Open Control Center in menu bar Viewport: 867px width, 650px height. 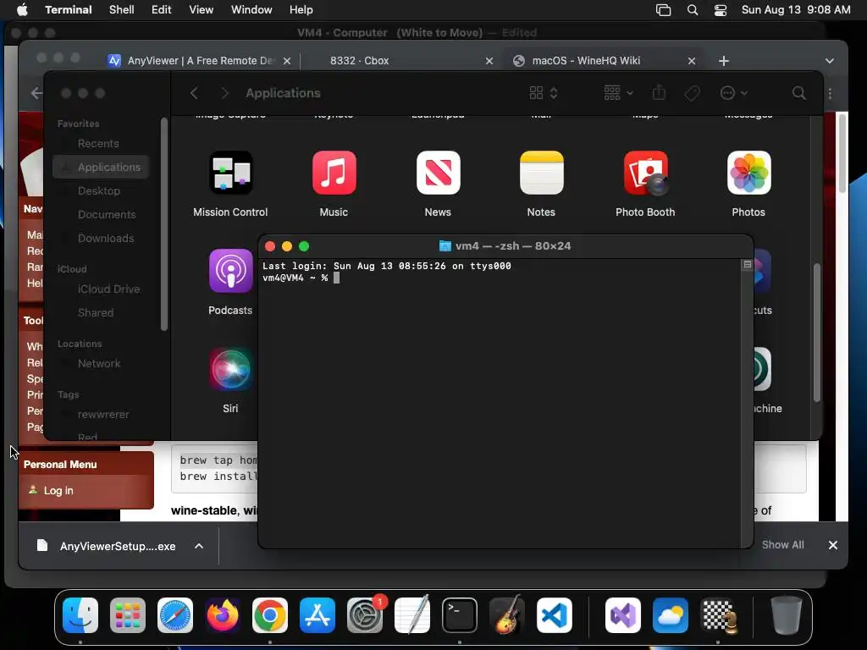(x=721, y=10)
